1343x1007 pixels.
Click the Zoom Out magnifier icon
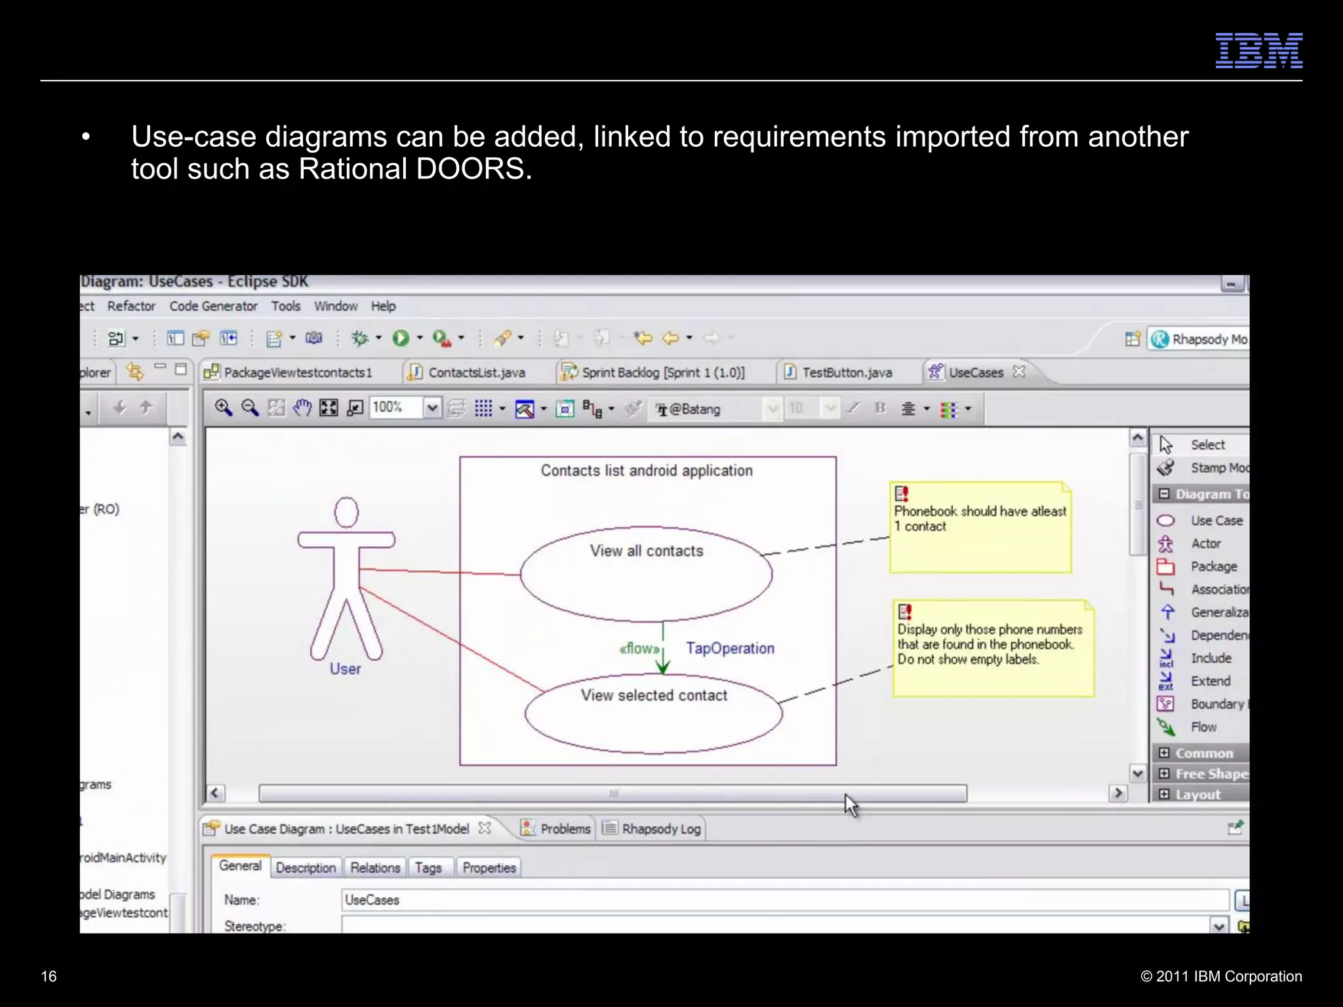click(x=250, y=408)
